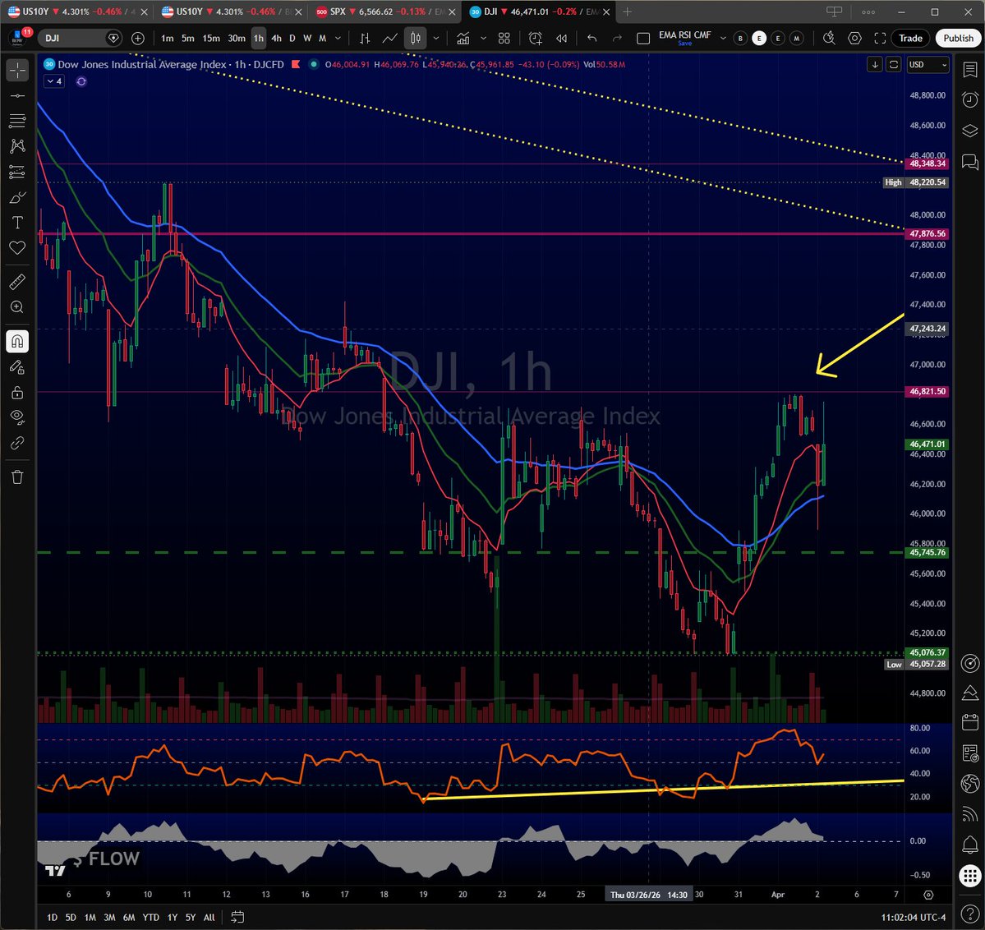Select the trend line drawing tool
Screen dimensions: 985x930
click(17, 95)
